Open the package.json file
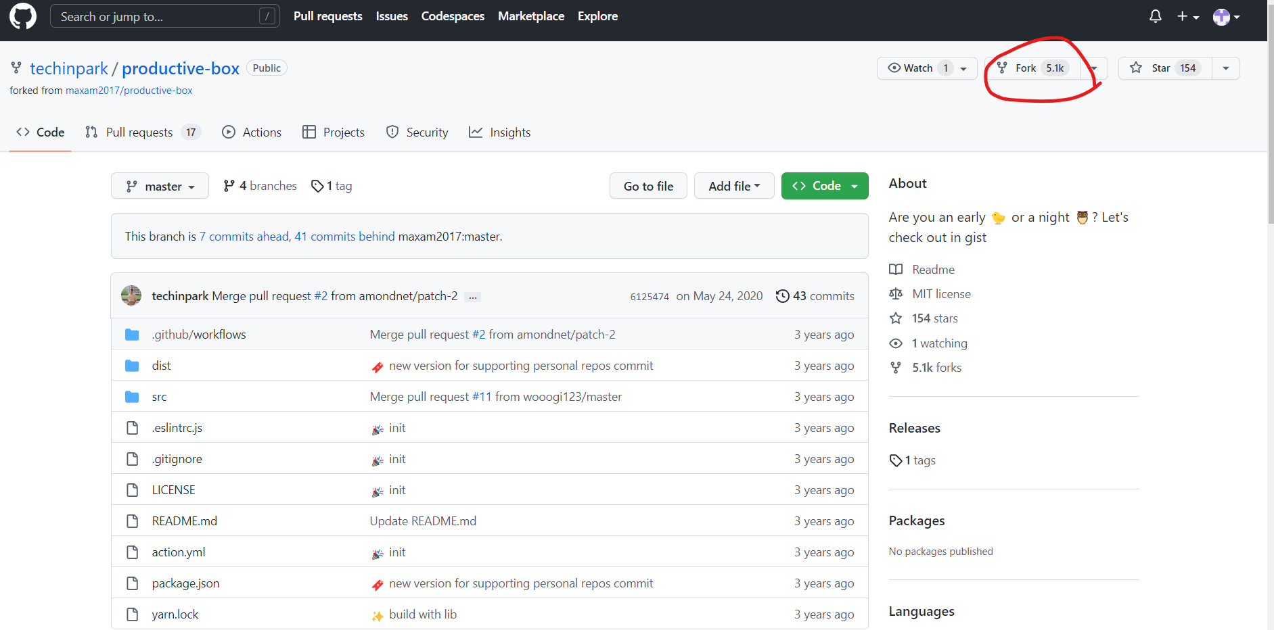This screenshot has height=630, width=1274. click(186, 583)
